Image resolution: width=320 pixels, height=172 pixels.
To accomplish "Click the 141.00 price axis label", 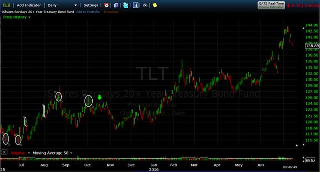I will [x=312, y=37].
